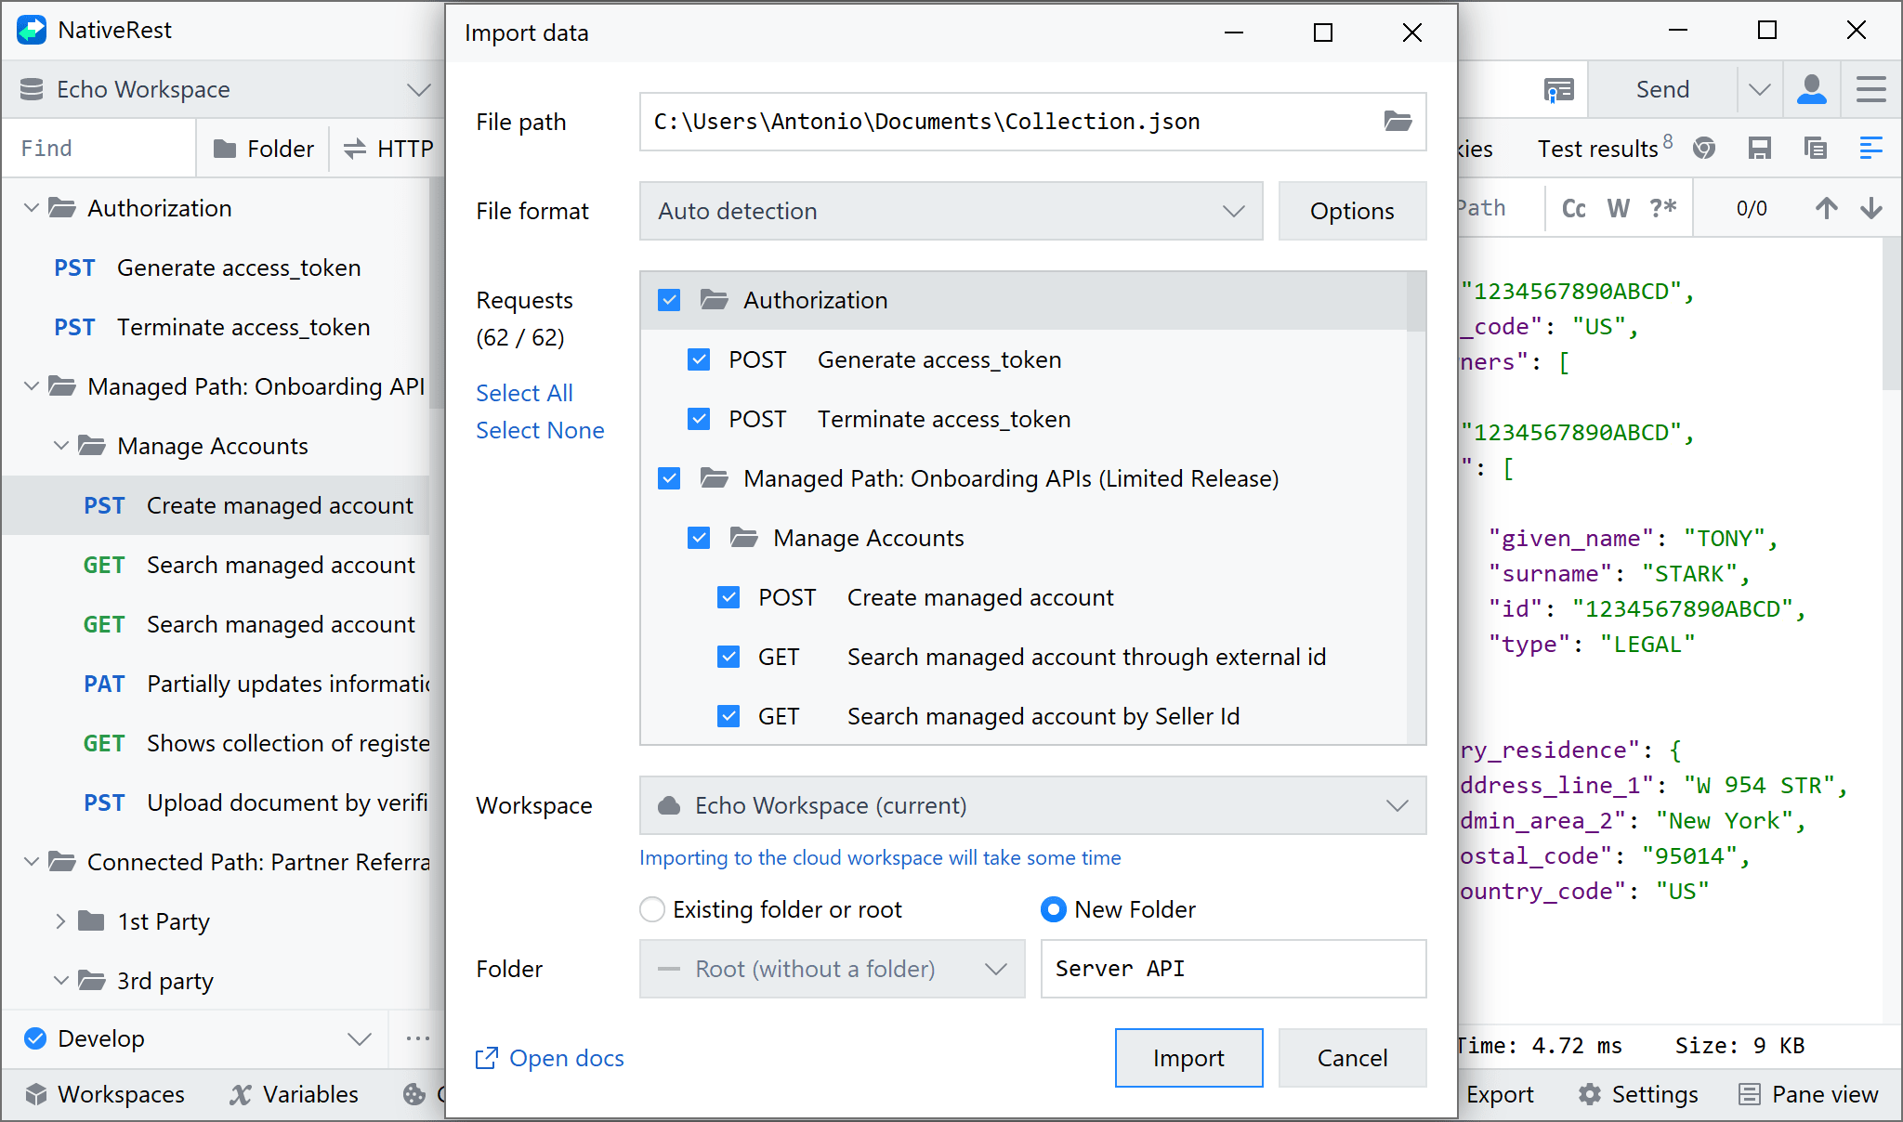
Task: Go to next search match arrow
Action: (1870, 208)
